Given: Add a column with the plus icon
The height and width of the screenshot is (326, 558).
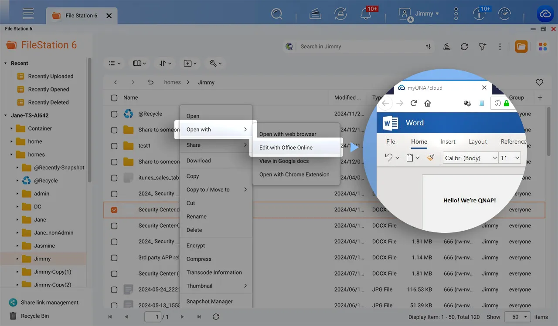Looking at the screenshot, I should point(540,97).
